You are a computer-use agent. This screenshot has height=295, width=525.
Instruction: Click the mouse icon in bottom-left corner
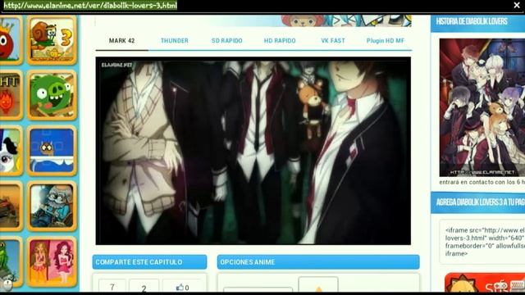point(7,284)
